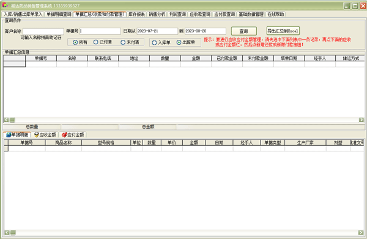
Task: Go to the 销售分析 tab
Action: 157,14
